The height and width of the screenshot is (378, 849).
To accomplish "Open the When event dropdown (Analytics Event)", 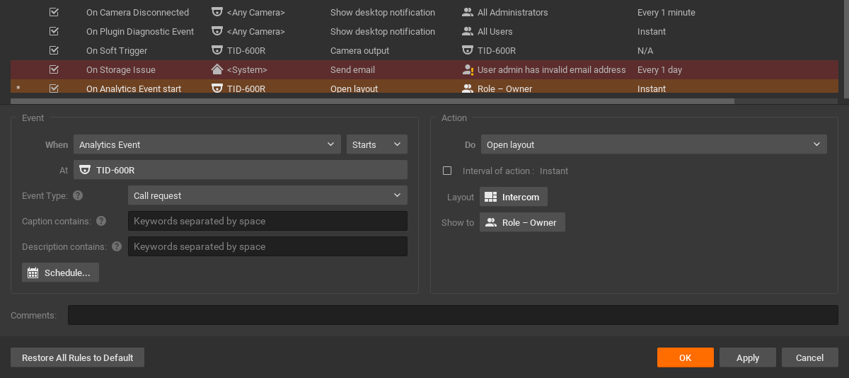I will (x=207, y=144).
